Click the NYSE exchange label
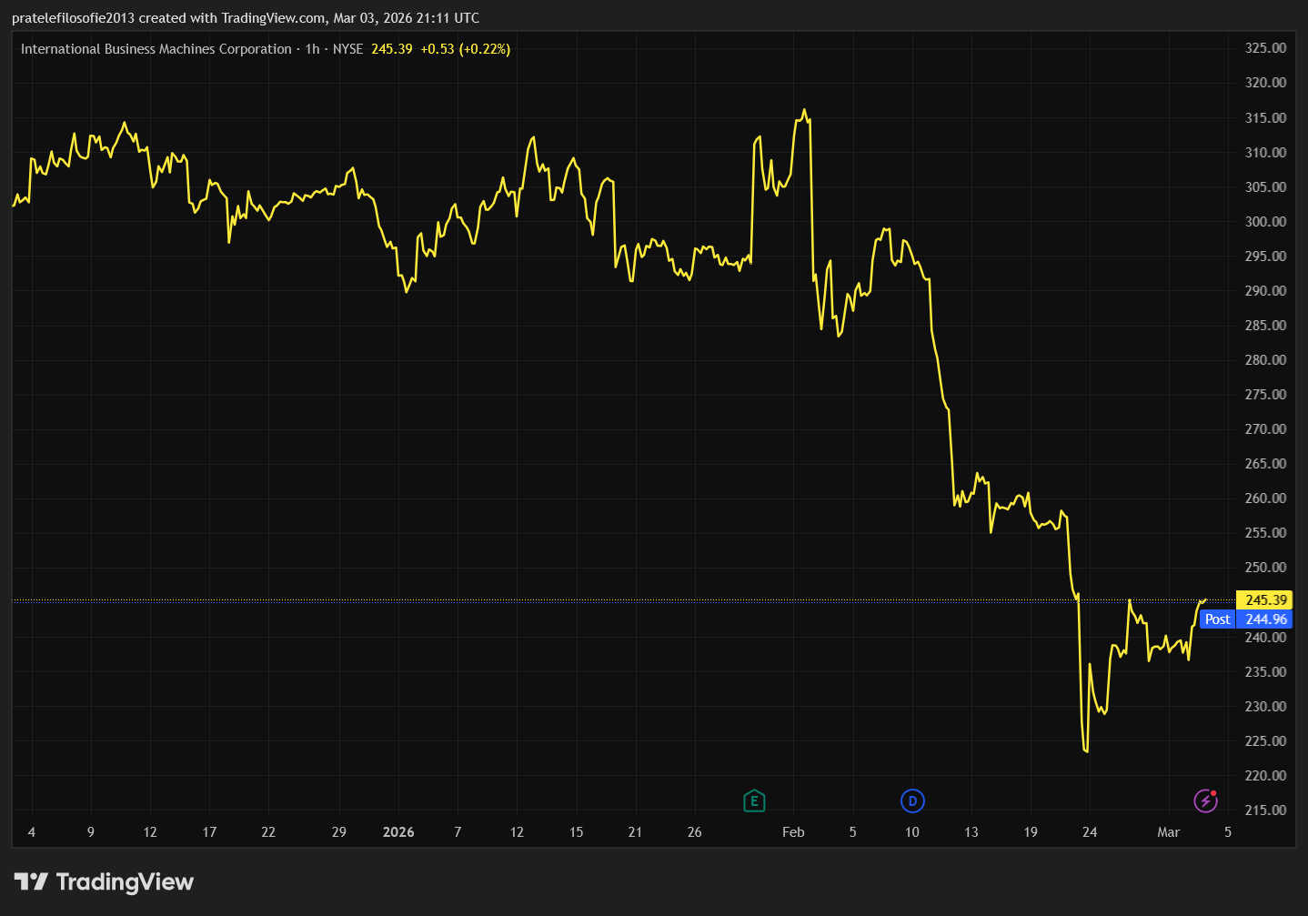1308x916 pixels. [x=347, y=49]
